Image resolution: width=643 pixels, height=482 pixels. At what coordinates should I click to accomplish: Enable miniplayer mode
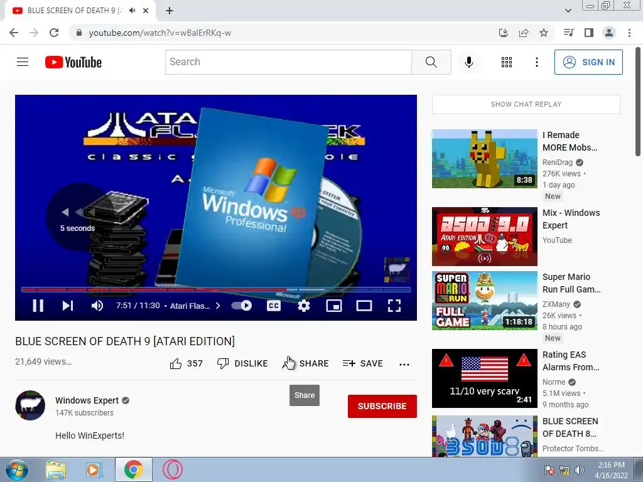pos(334,306)
